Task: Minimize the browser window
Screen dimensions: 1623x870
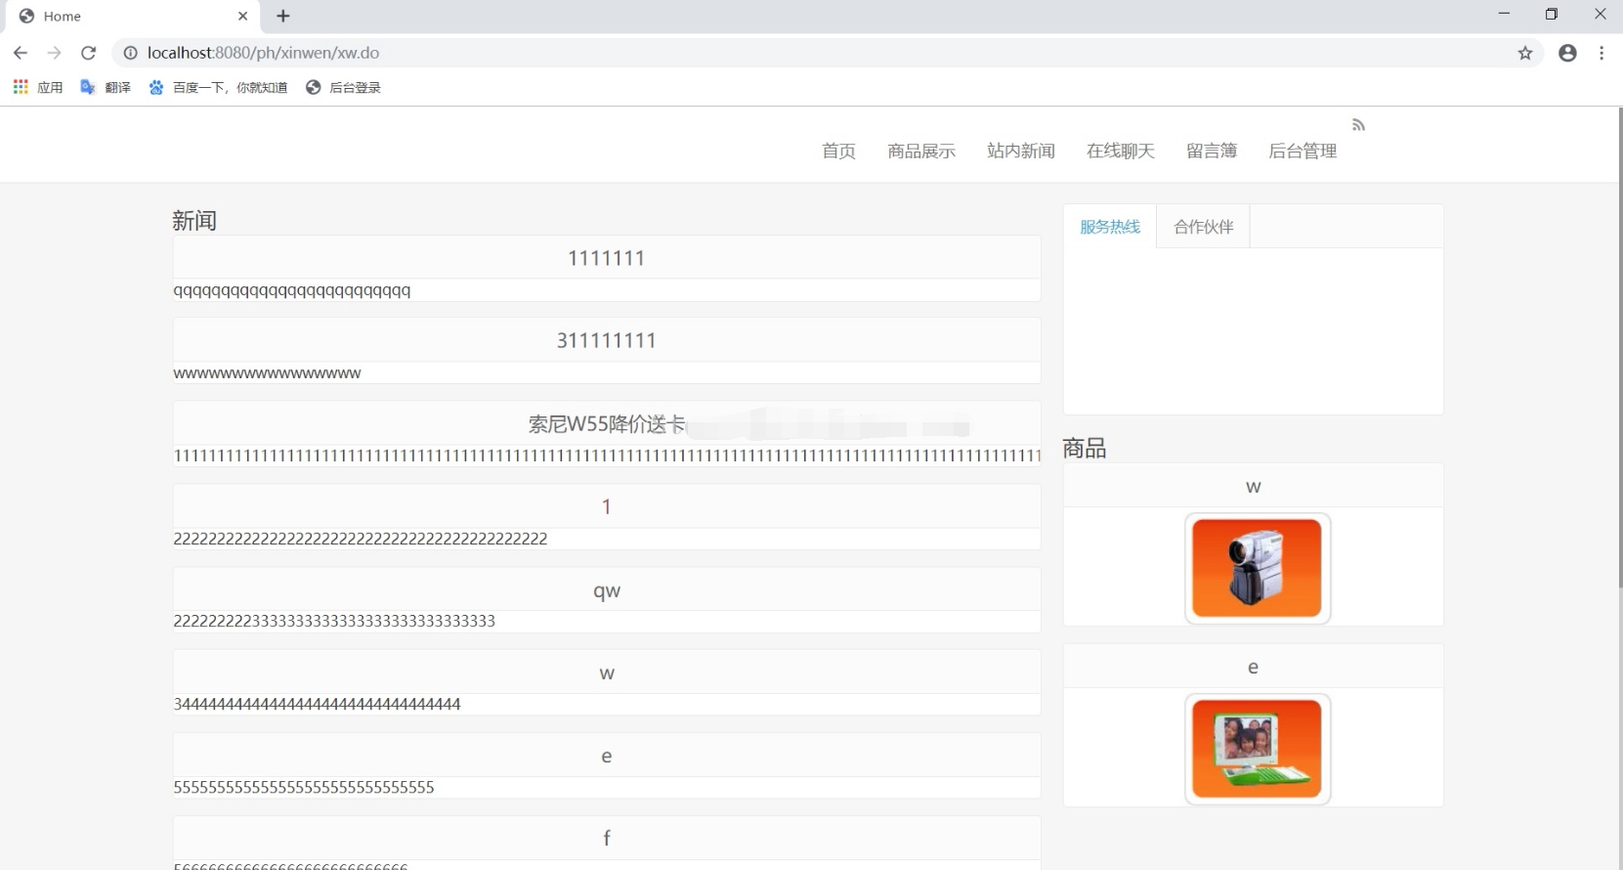Action: (1504, 14)
